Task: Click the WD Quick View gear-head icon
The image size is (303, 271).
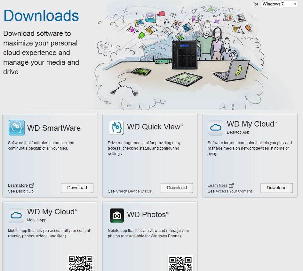Action: [x=116, y=127]
